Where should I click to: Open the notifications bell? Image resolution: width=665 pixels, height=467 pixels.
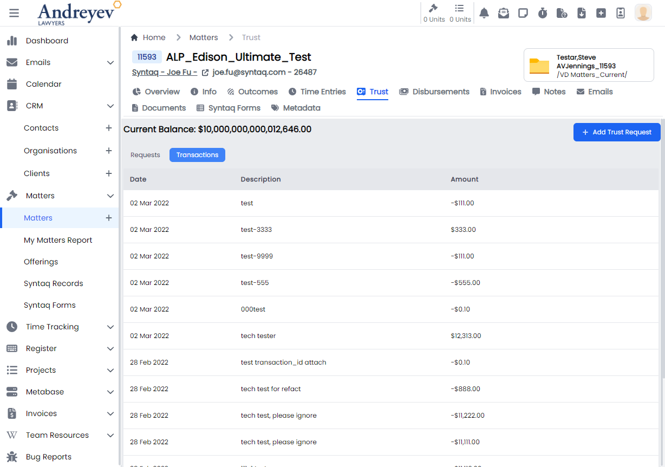(x=484, y=13)
